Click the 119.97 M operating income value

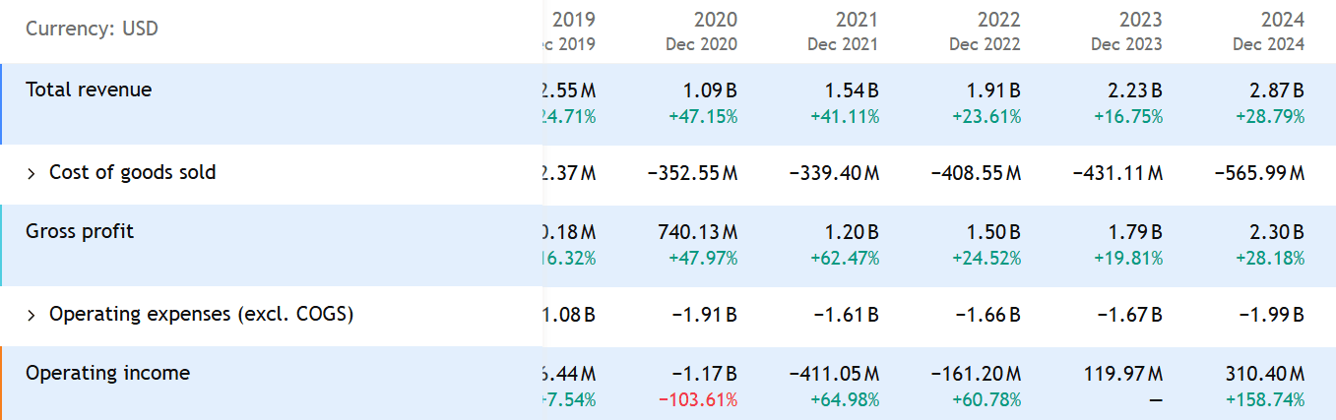point(1120,374)
